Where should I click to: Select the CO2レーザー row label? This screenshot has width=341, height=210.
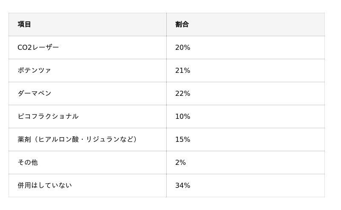(x=38, y=47)
